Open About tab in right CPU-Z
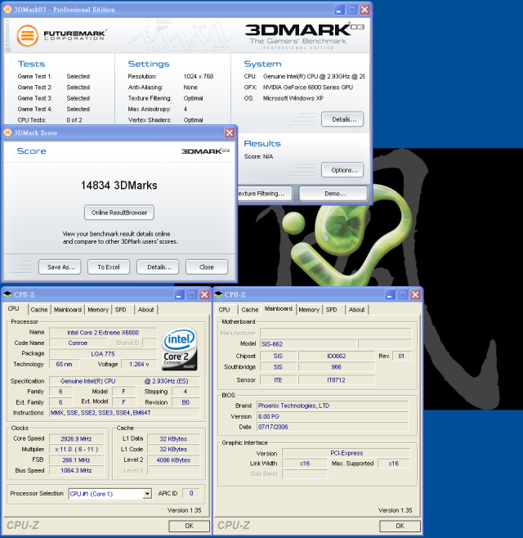This screenshot has width=523, height=538. point(356,310)
